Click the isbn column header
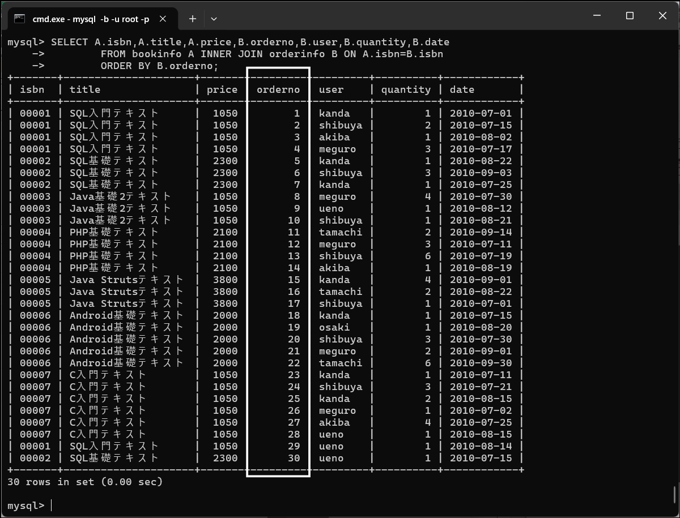 (x=32, y=89)
